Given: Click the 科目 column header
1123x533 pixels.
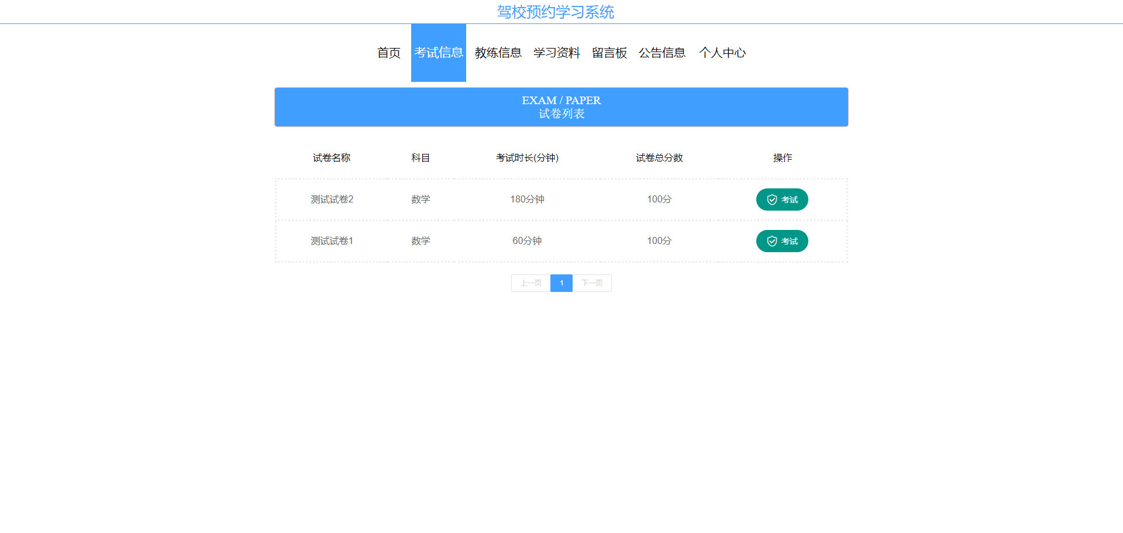Looking at the screenshot, I should (421, 158).
